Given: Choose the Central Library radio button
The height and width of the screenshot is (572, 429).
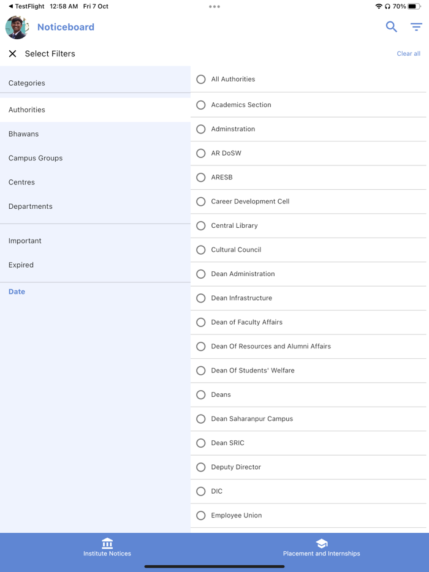Looking at the screenshot, I should (x=201, y=226).
